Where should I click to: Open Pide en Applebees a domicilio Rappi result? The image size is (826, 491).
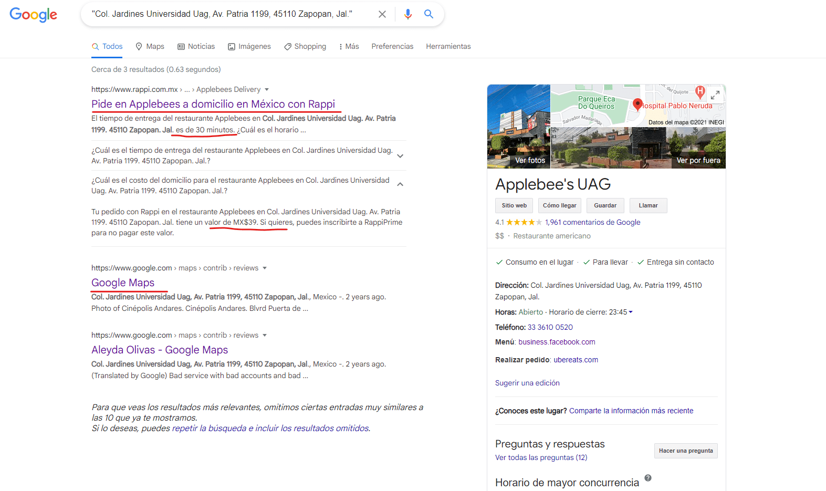click(x=213, y=104)
